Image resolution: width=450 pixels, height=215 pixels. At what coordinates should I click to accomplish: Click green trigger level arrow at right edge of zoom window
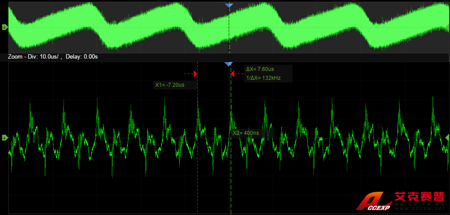(447, 138)
